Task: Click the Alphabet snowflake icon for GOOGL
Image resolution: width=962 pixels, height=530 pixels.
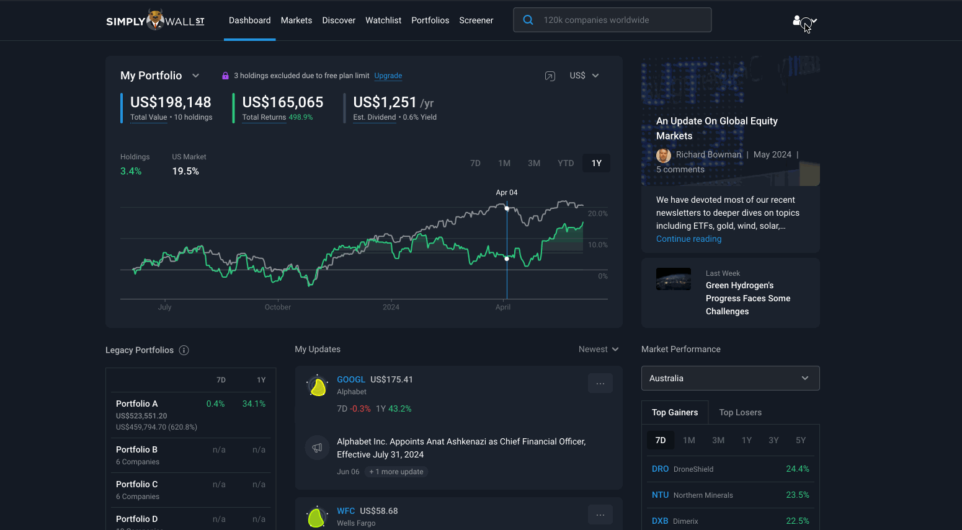Action: [318, 386]
